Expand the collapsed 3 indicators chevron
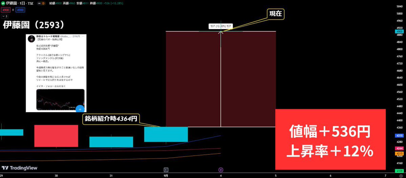406x178 pixels. click(4, 16)
